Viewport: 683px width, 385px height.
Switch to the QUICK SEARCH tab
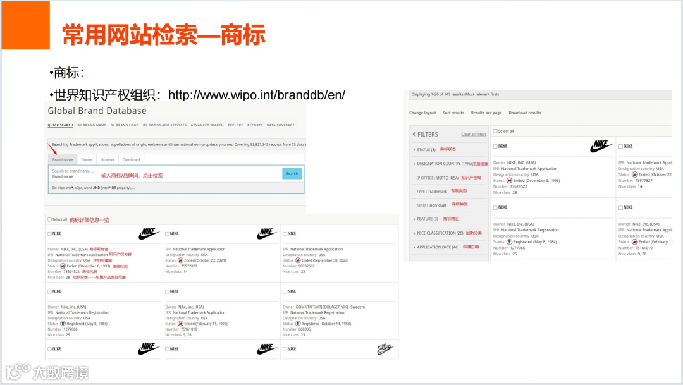click(x=60, y=125)
